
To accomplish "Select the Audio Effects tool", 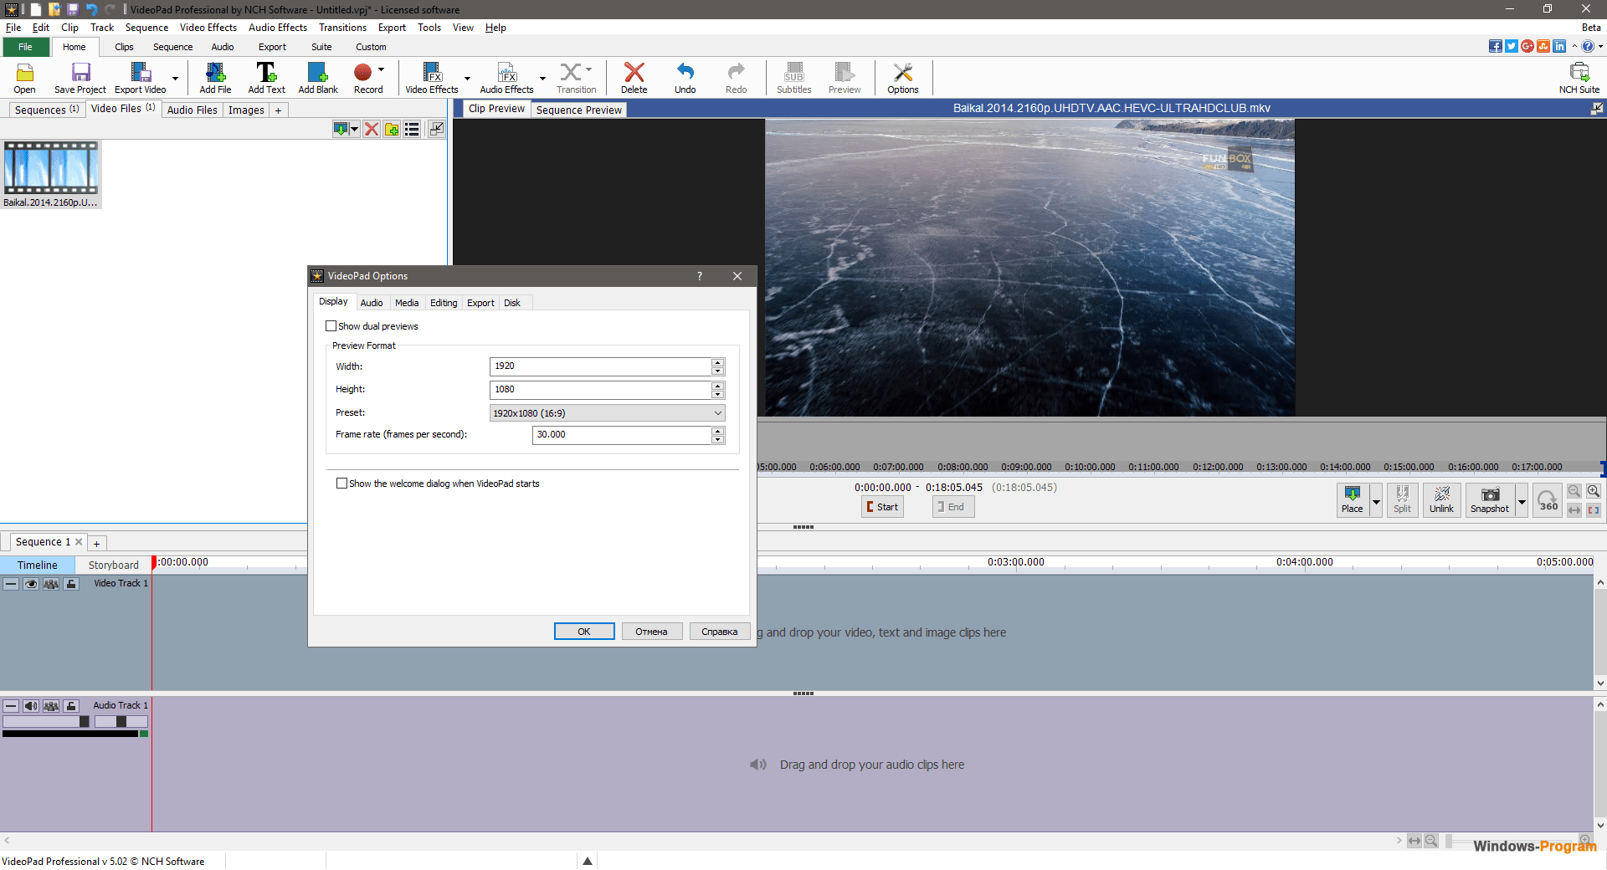I will pyautogui.click(x=506, y=77).
